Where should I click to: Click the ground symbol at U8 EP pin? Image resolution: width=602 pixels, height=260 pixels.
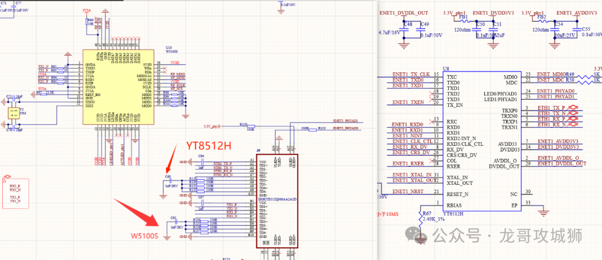pyautogui.click(x=542, y=212)
